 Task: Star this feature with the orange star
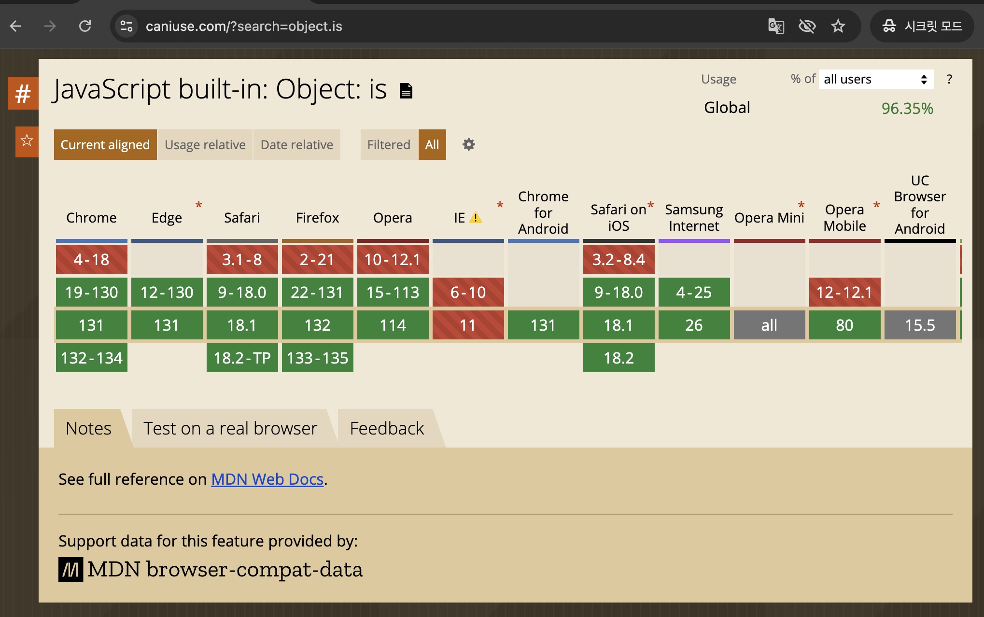pos(27,141)
